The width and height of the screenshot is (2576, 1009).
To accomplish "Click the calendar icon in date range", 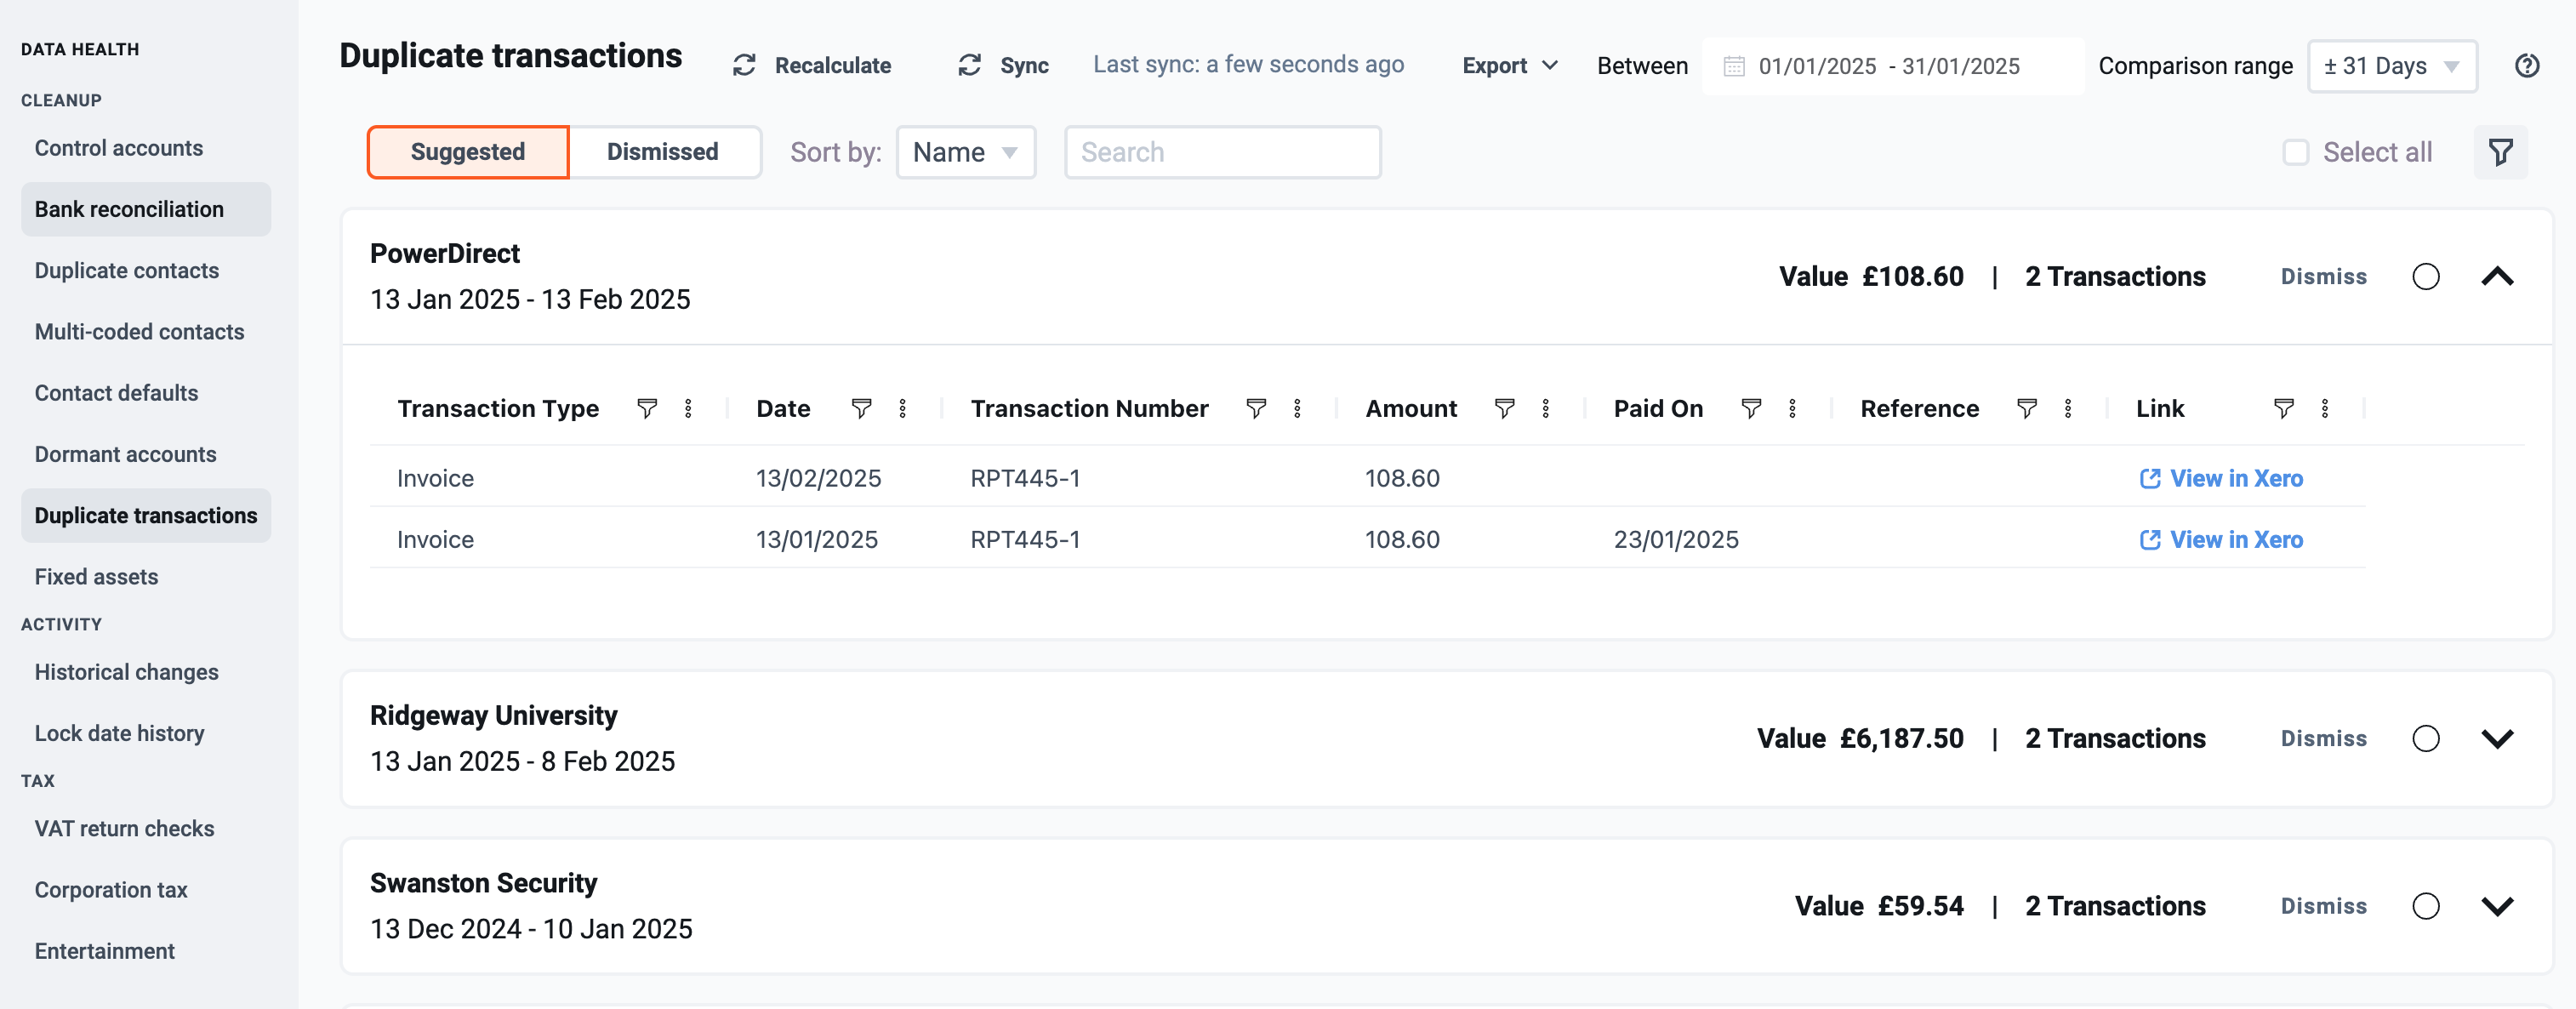I will point(1734,67).
